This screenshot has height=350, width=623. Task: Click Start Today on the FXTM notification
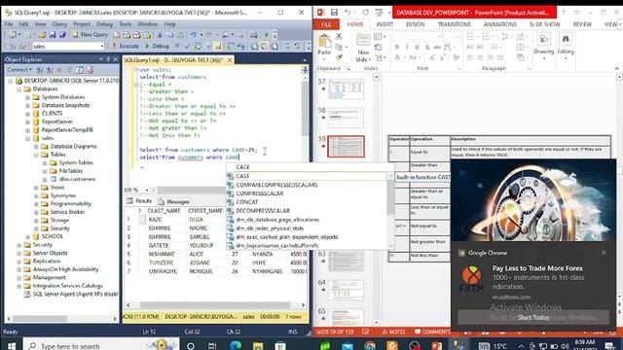(x=533, y=318)
